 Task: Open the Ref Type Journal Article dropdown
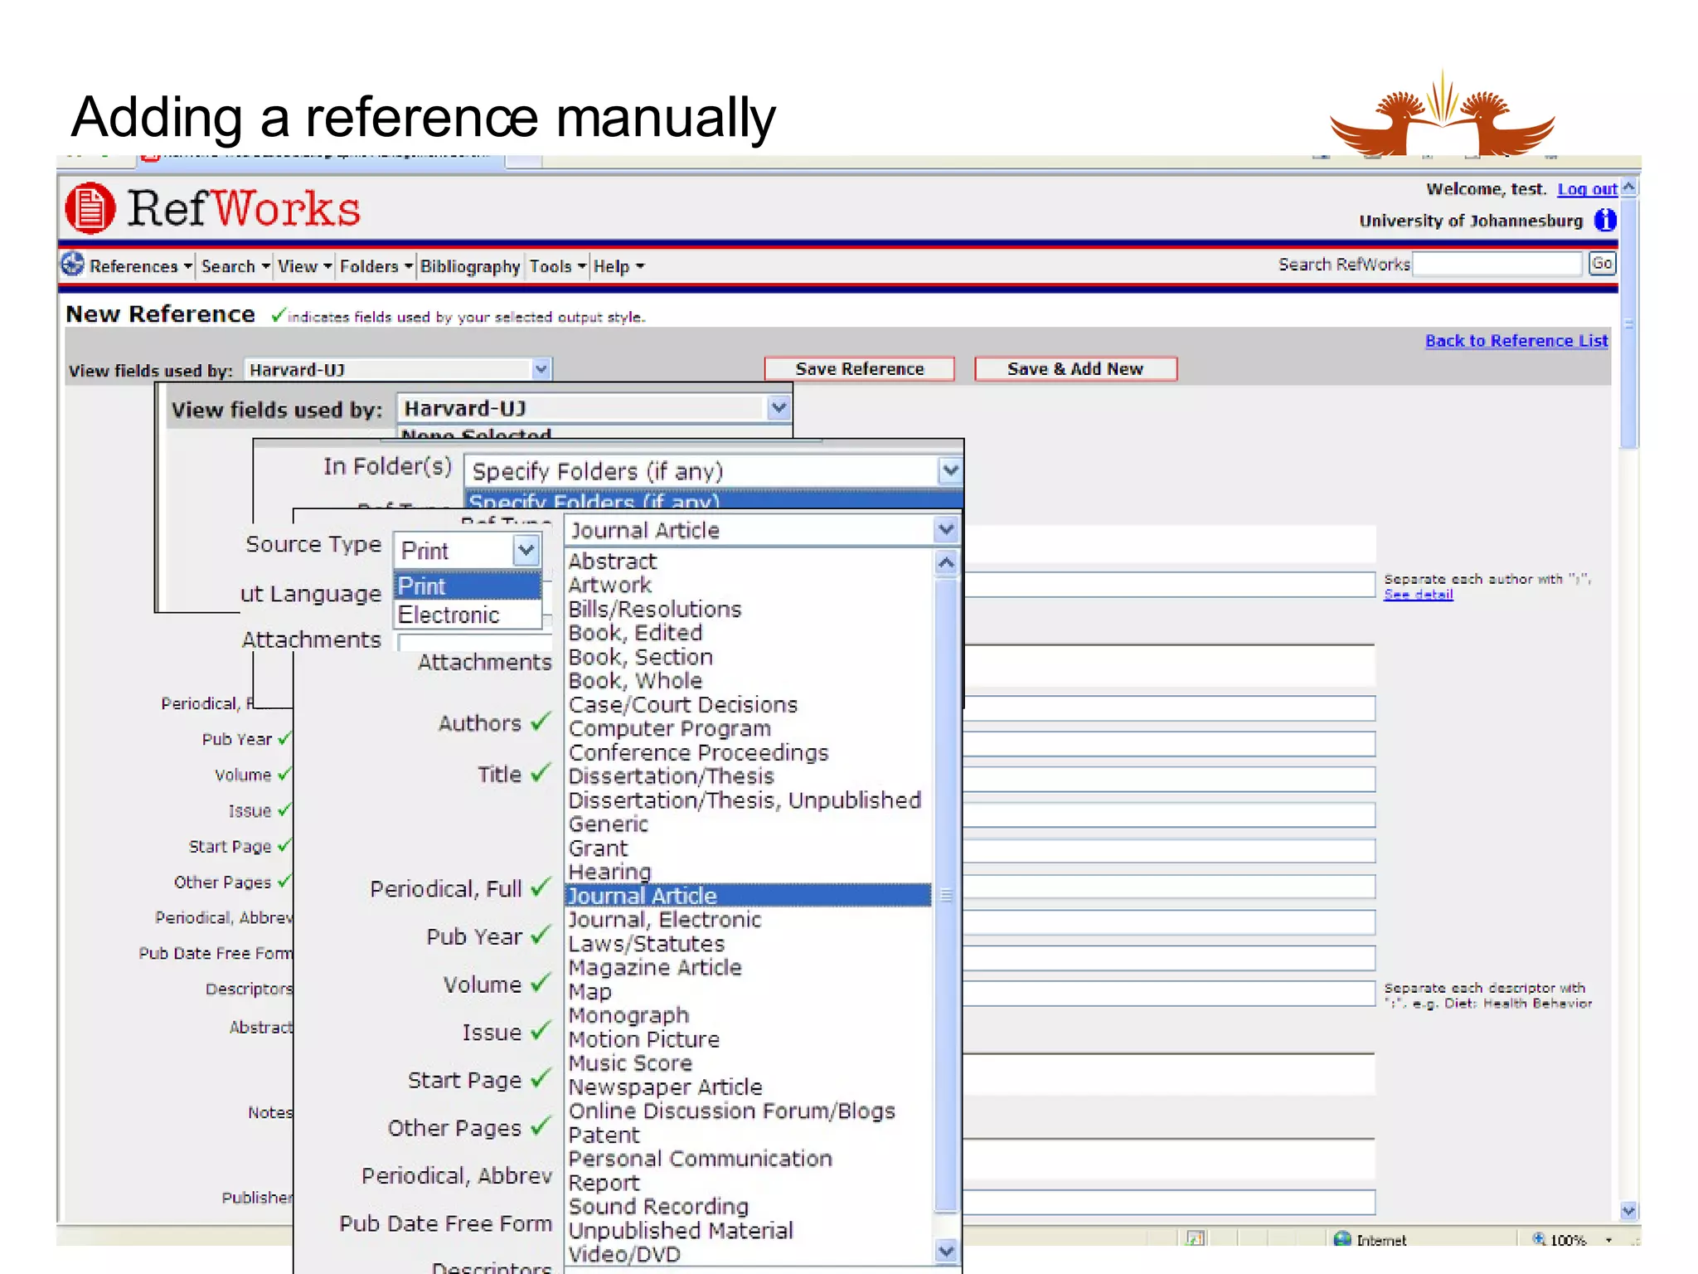(x=945, y=530)
